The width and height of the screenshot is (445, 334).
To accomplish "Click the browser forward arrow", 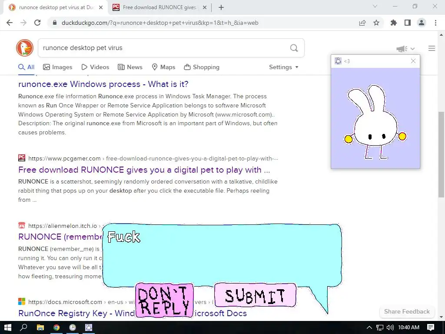I will [23, 23].
